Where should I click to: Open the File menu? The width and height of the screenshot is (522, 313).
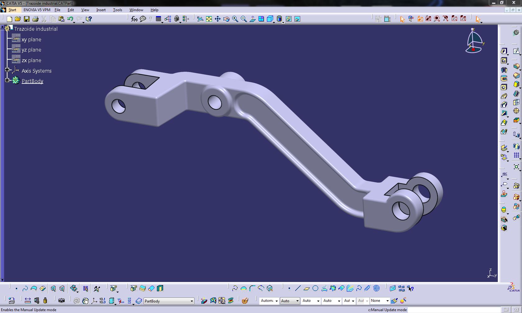pyautogui.click(x=57, y=10)
